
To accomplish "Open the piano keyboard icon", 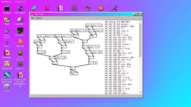I will (87, 9).
